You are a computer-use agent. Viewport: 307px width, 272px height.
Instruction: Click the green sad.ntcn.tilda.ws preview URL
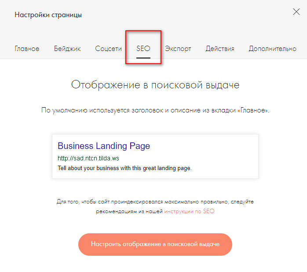(88, 158)
